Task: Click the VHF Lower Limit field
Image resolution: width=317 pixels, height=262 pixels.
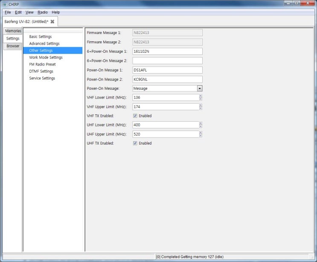Action: click(x=166, y=97)
